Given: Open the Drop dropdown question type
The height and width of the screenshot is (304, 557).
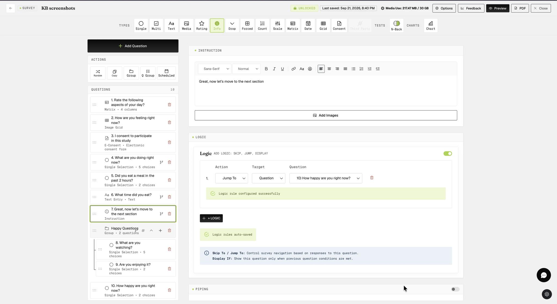Looking at the screenshot, I should pos(232,26).
